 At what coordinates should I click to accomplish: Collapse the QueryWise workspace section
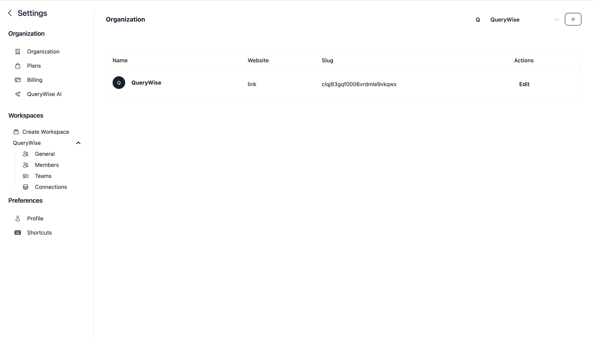[78, 143]
